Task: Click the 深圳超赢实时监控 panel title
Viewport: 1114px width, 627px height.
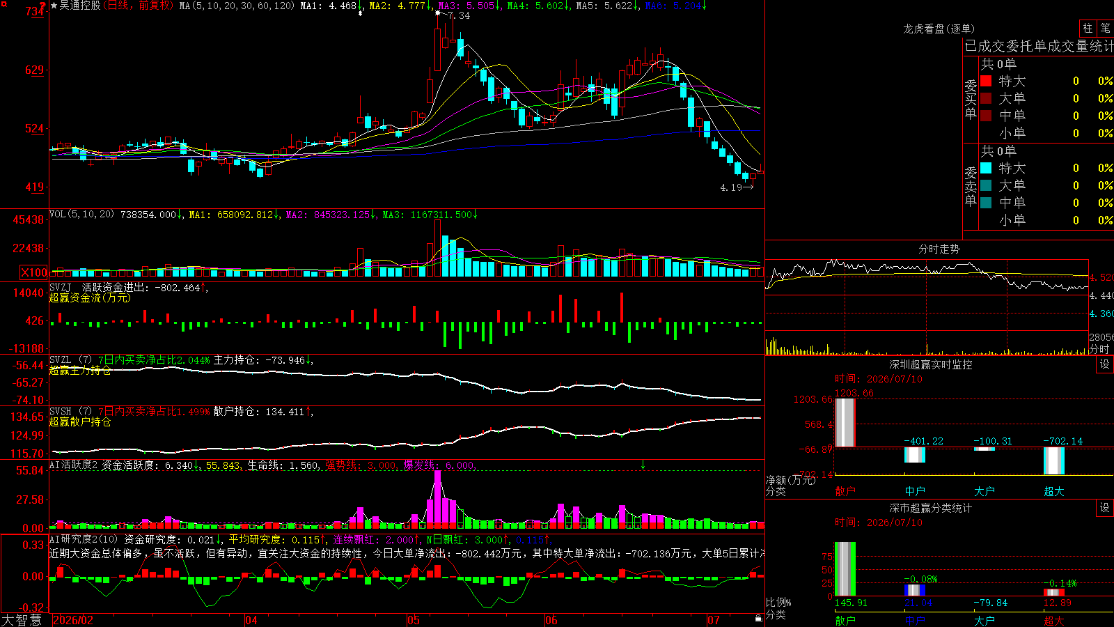Action: pyautogui.click(x=931, y=364)
